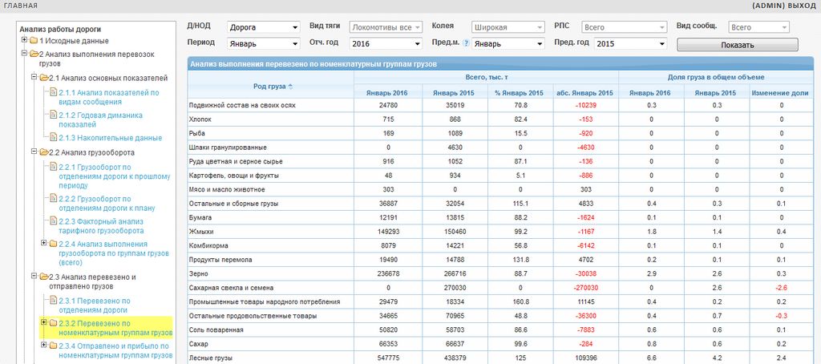
Task: Collapse the 2.2 Анализ грузооборота node
Action: pos(34,152)
